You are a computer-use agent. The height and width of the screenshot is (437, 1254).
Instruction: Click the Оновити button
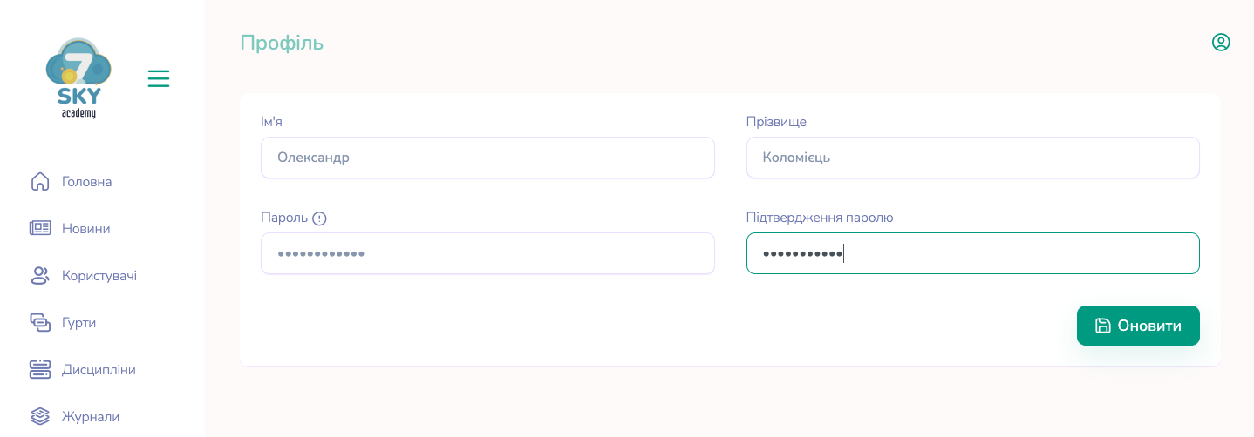[x=1138, y=326]
